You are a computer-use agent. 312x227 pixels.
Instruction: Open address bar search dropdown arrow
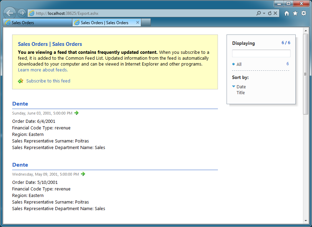(264, 13)
